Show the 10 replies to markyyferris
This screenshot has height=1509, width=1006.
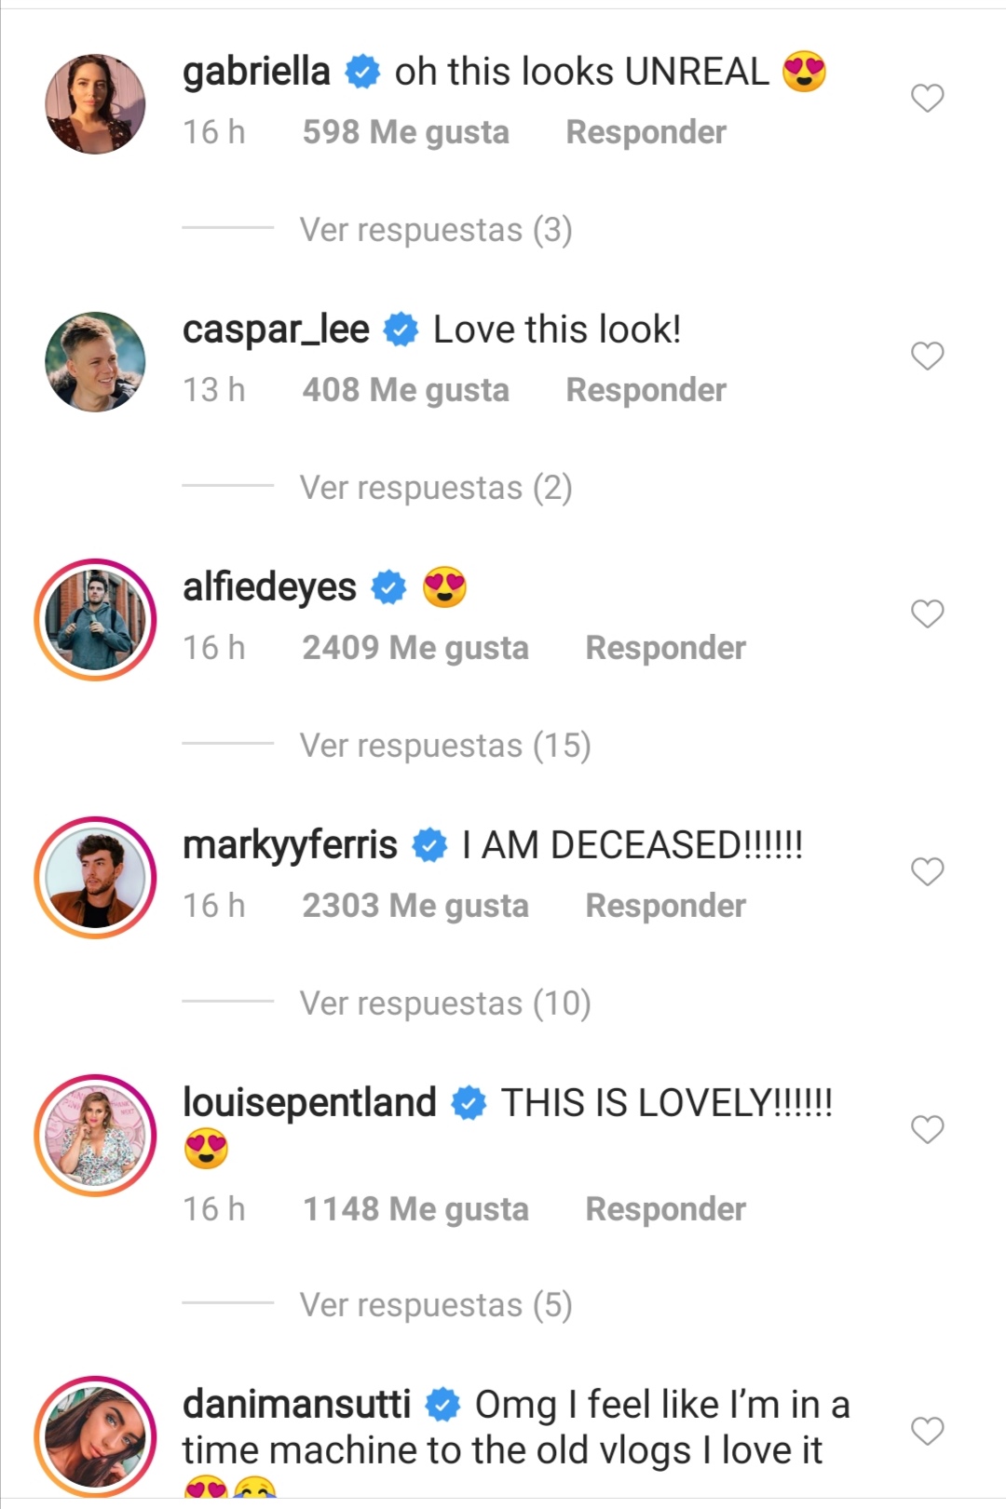445,1004
